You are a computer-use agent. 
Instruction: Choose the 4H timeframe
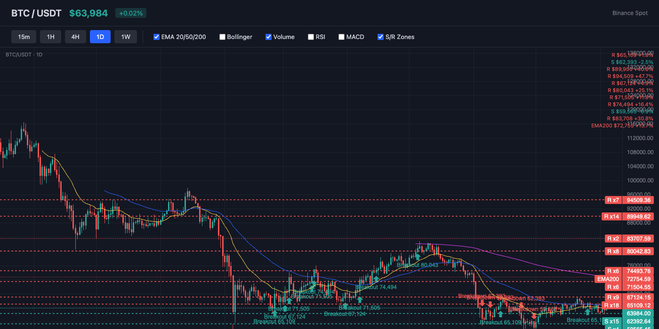click(x=75, y=37)
